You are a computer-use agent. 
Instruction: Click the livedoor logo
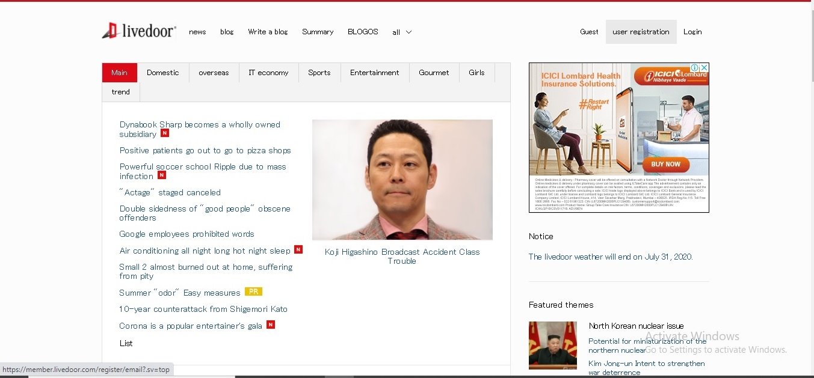[139, 31]
